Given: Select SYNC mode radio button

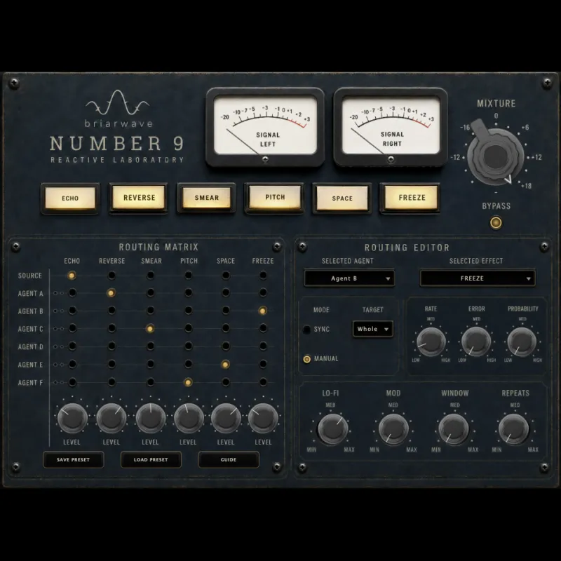Looking at the screenshot, I should pos(306,329).
